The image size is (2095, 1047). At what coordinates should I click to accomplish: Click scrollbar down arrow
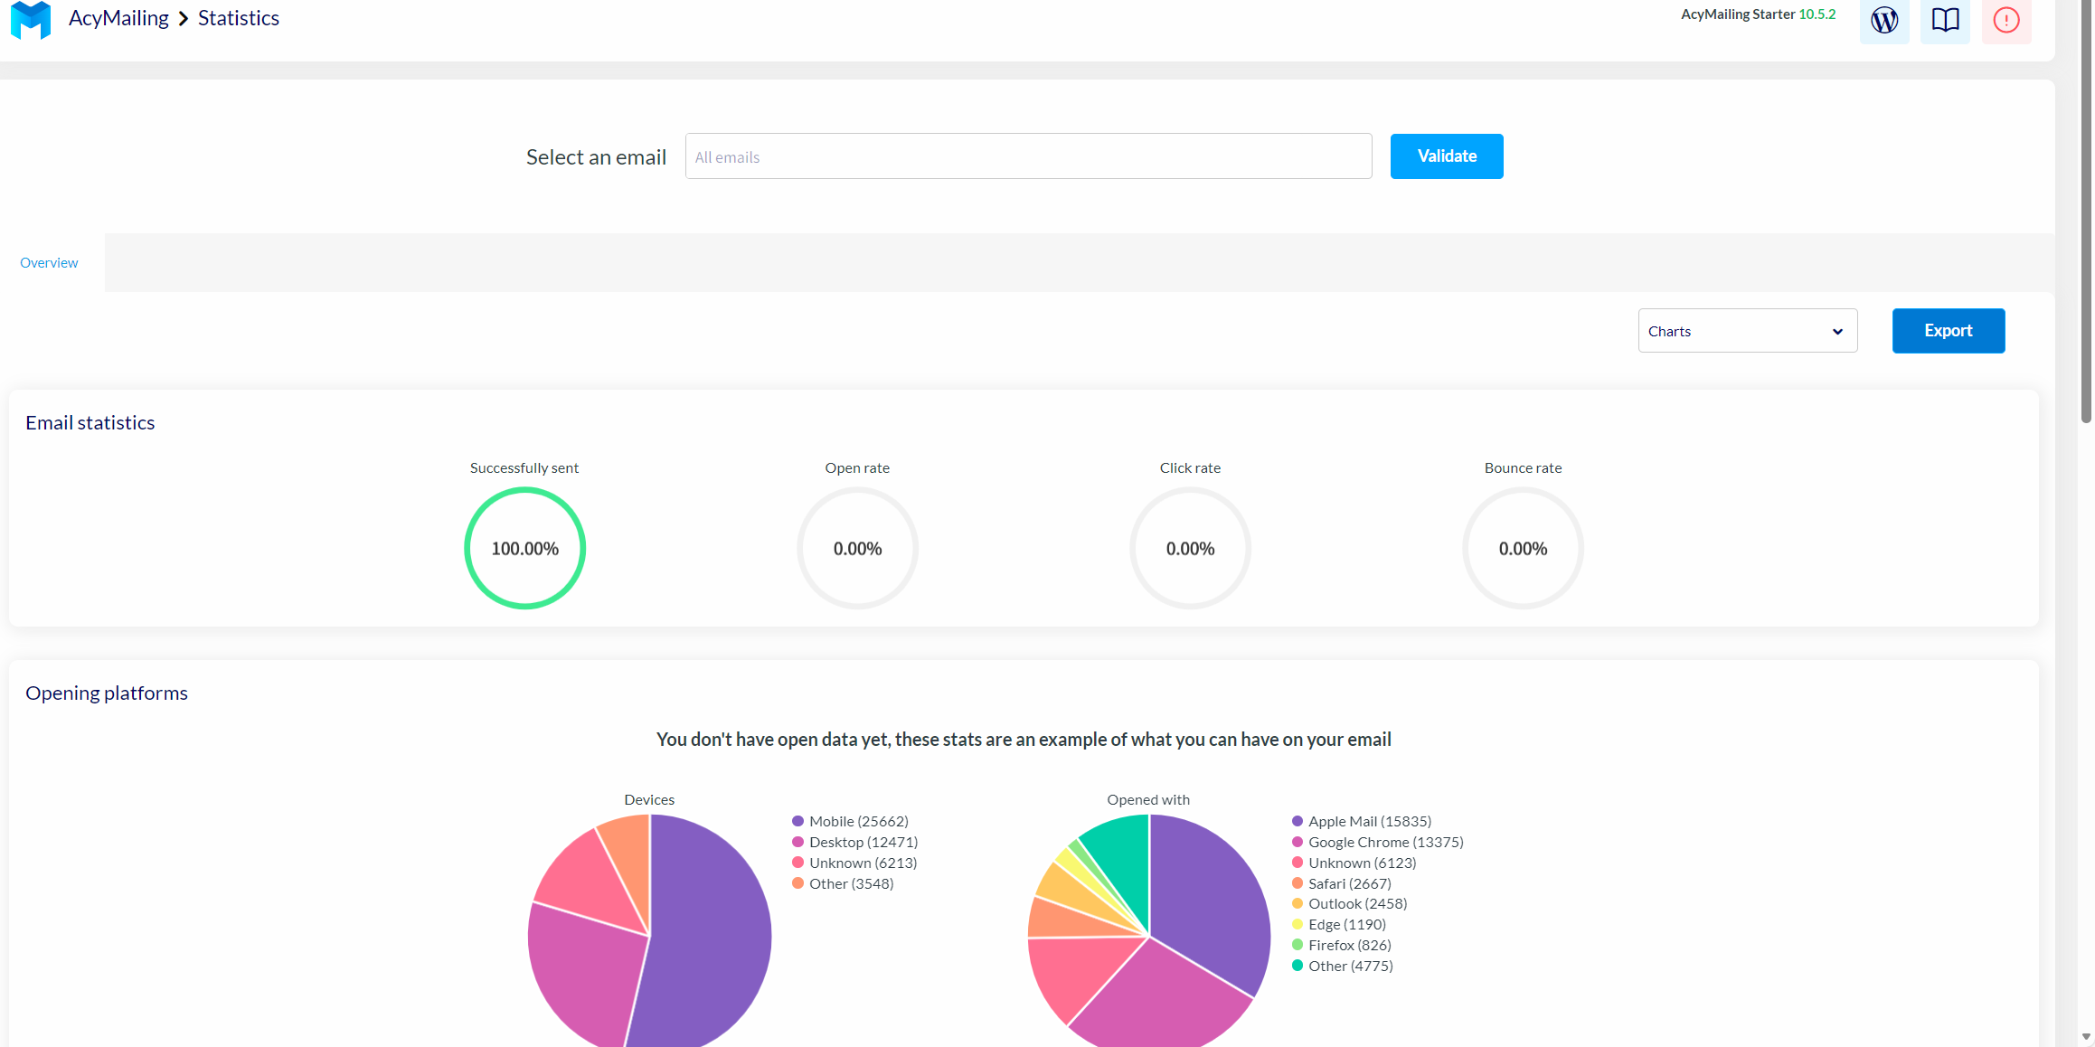[x=2086, y=1037]
